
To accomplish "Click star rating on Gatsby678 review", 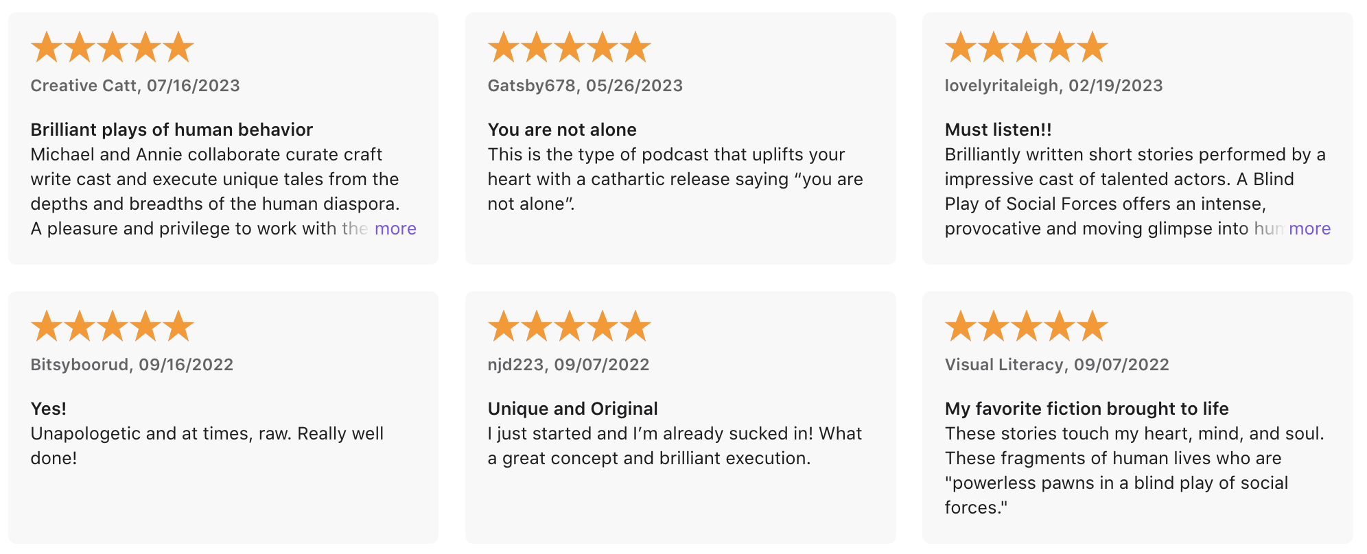I will click(570, 47).
